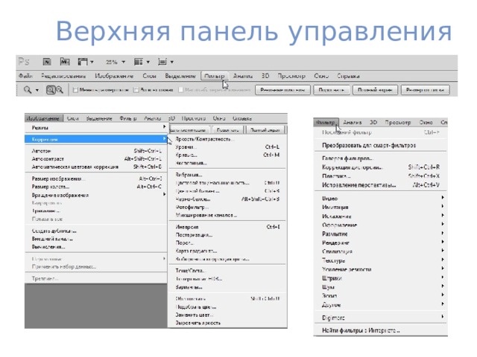Open the view extras dropdown
The image size is (477, 357).
point(86,62)
